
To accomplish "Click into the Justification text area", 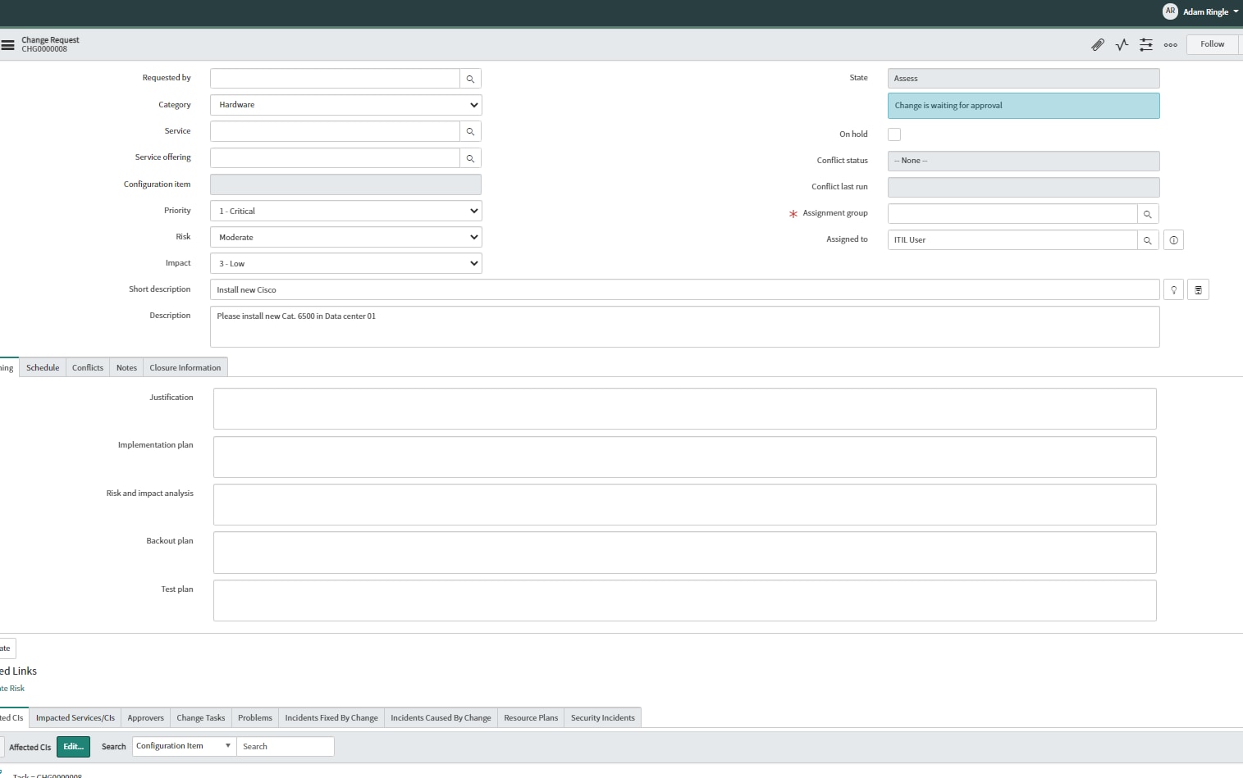I will tap(685, 408).
